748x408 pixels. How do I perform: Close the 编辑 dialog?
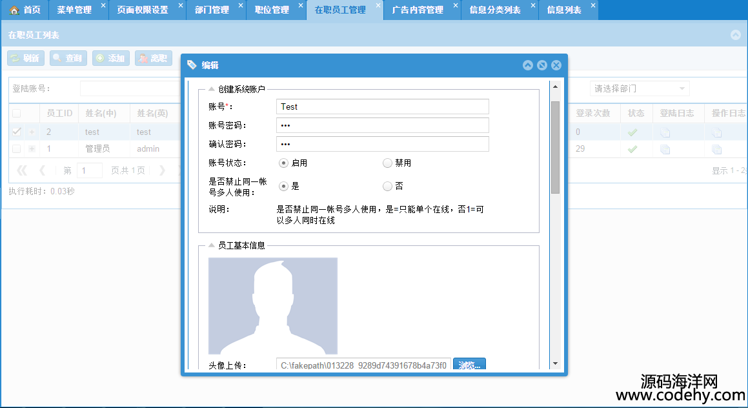point(556,65)
